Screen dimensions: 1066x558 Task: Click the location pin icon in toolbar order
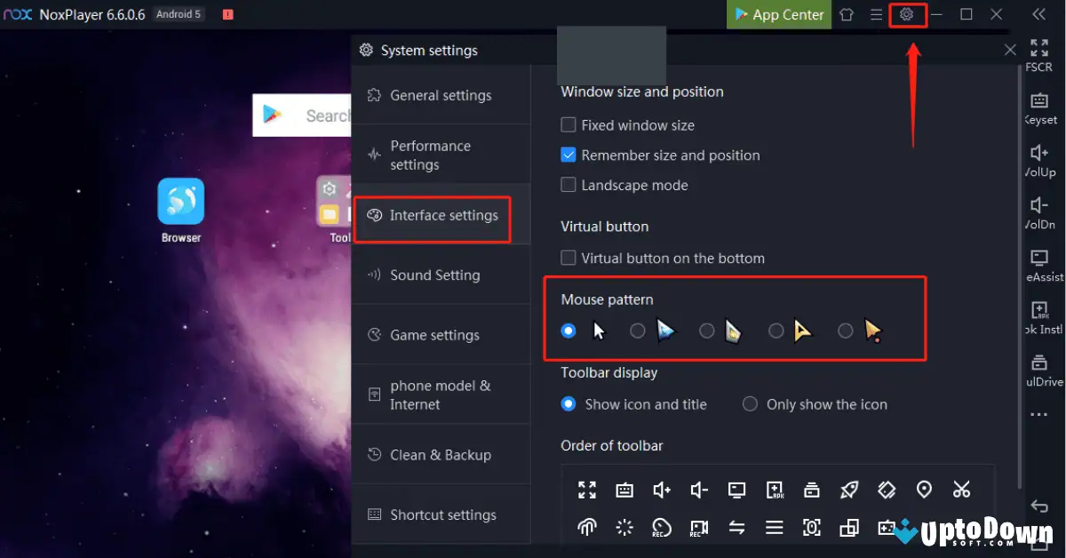pos(923,490)
